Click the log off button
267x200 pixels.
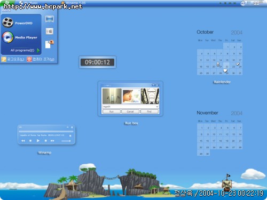pyautogui.click(x=13, y=59)
